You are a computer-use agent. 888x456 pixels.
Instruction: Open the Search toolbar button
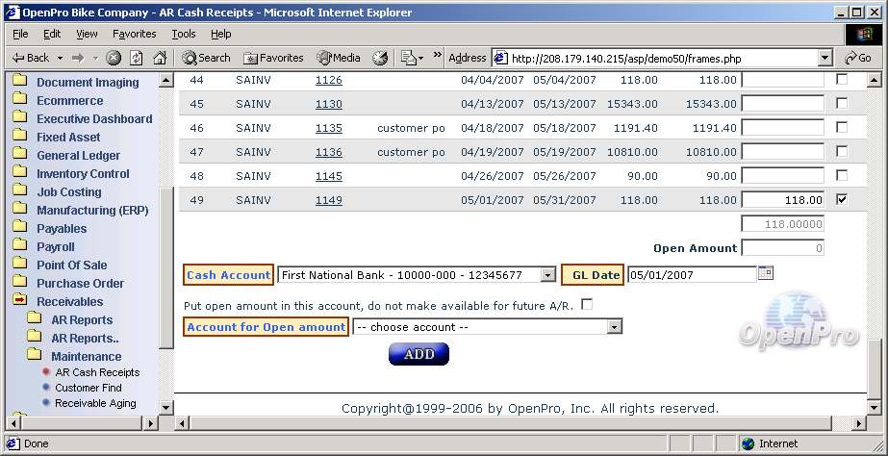pyautogui.click(x=206, y=58)
